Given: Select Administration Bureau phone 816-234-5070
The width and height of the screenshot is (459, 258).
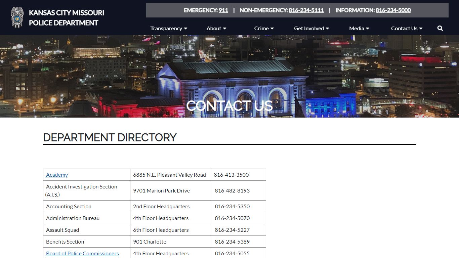Looking at the screenshot, I should point(232,218).
